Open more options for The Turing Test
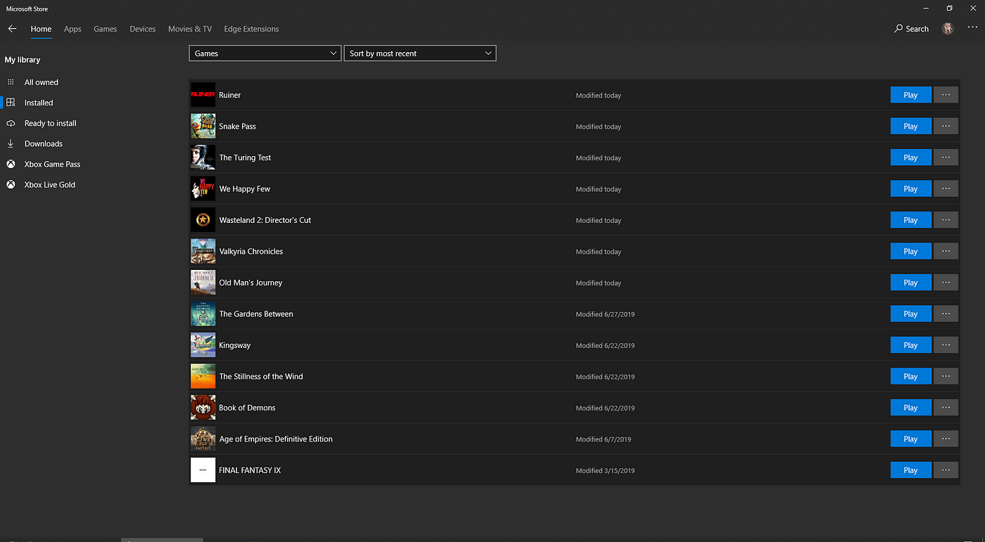 click(946, 157)
